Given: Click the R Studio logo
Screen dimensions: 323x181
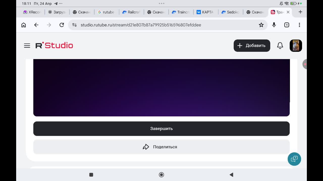Looking at the screenshot, I should coord(54,45).
